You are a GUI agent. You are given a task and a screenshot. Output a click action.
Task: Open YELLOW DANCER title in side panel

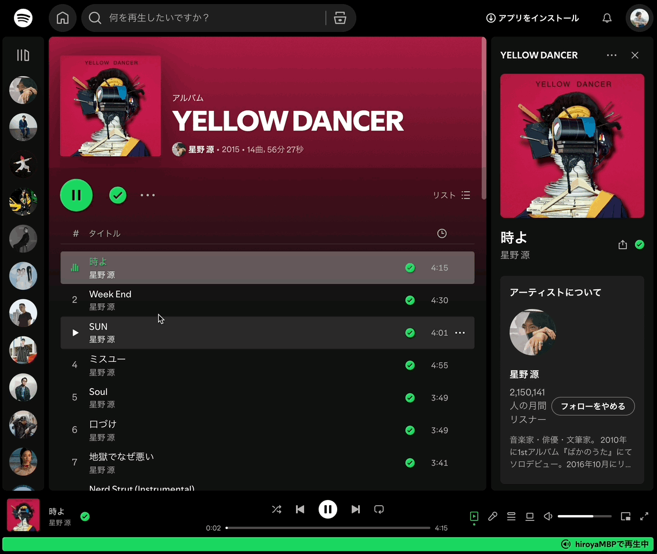[x=539, y=55]
